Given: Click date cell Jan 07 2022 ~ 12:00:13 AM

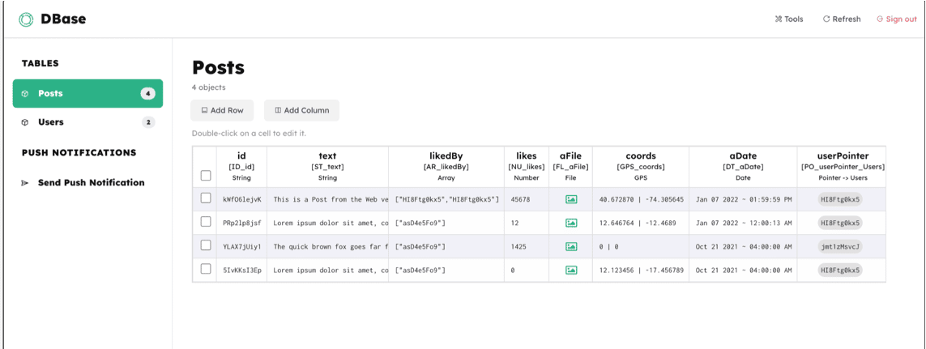Looking at the screenshot, I should pos(743,223).
